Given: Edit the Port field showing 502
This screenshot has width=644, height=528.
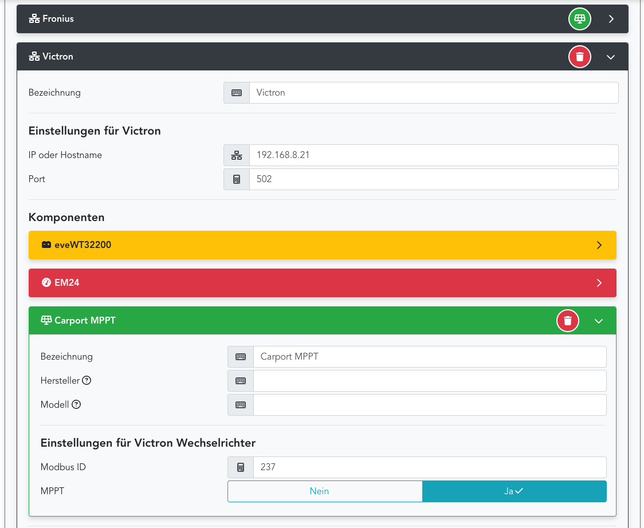Looking at the screenshot, I should click(x=434, y=179).
